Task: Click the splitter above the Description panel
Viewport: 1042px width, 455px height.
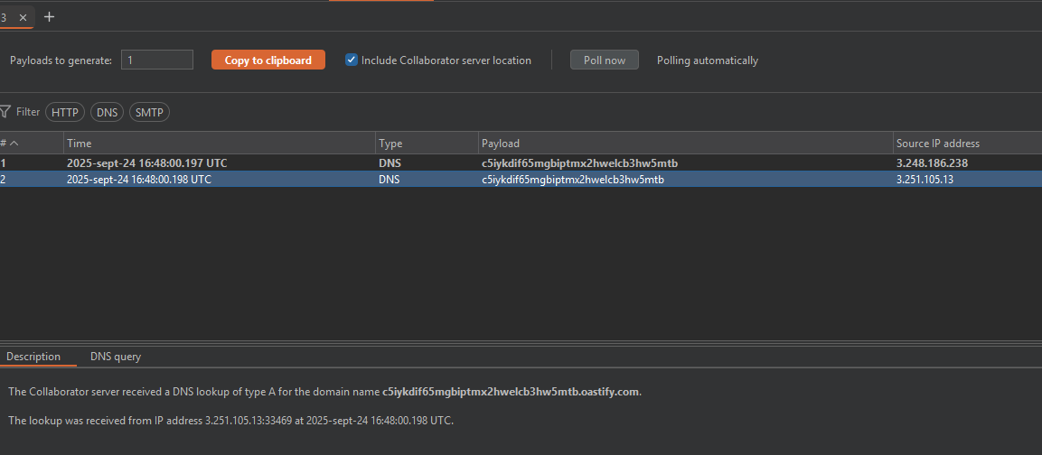Action: pyautogui.click(x=521, y=342)
